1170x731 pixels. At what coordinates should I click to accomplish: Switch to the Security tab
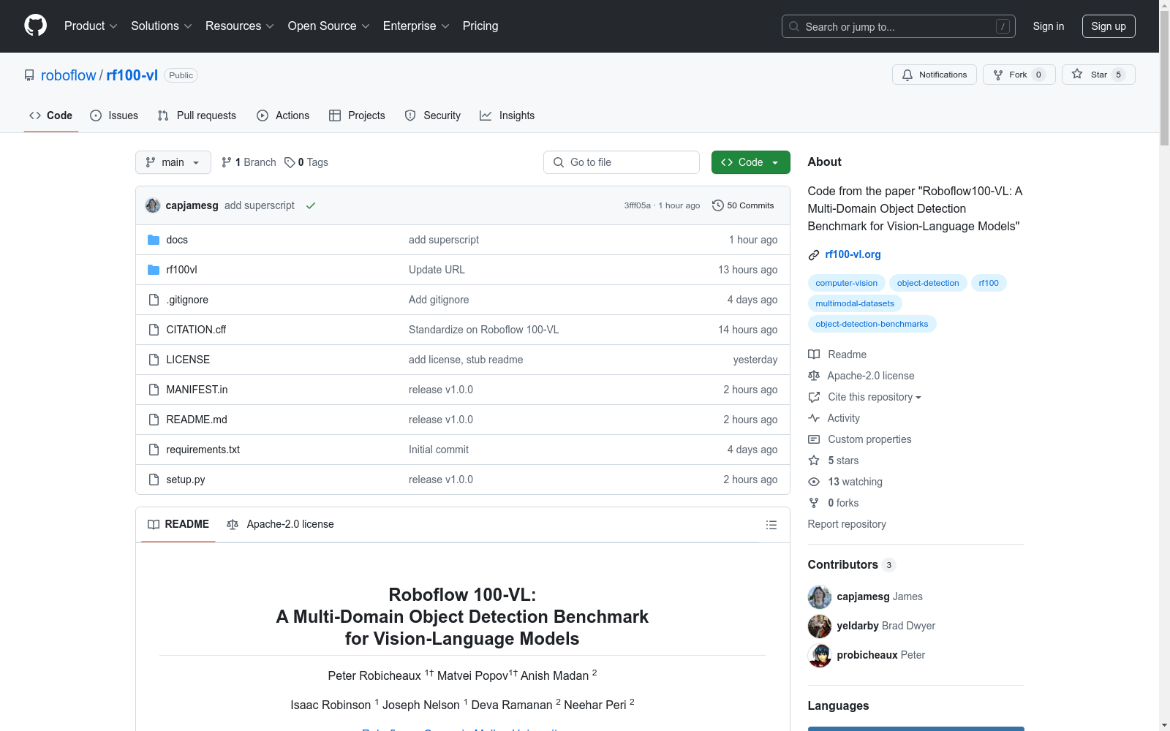(x=433, y=115)
